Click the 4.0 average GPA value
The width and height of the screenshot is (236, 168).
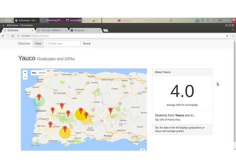(x=182, y=91)
